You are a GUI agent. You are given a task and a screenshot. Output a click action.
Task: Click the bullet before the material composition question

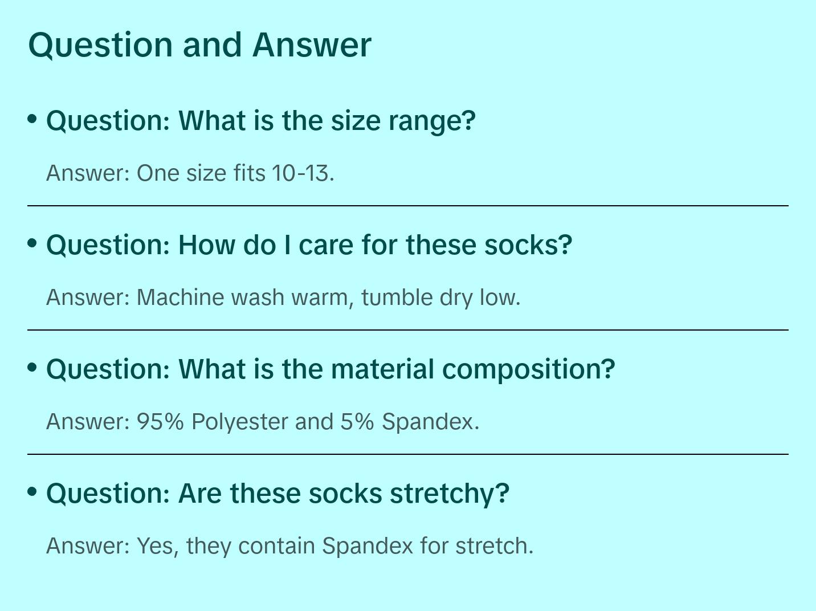point(32,368)
